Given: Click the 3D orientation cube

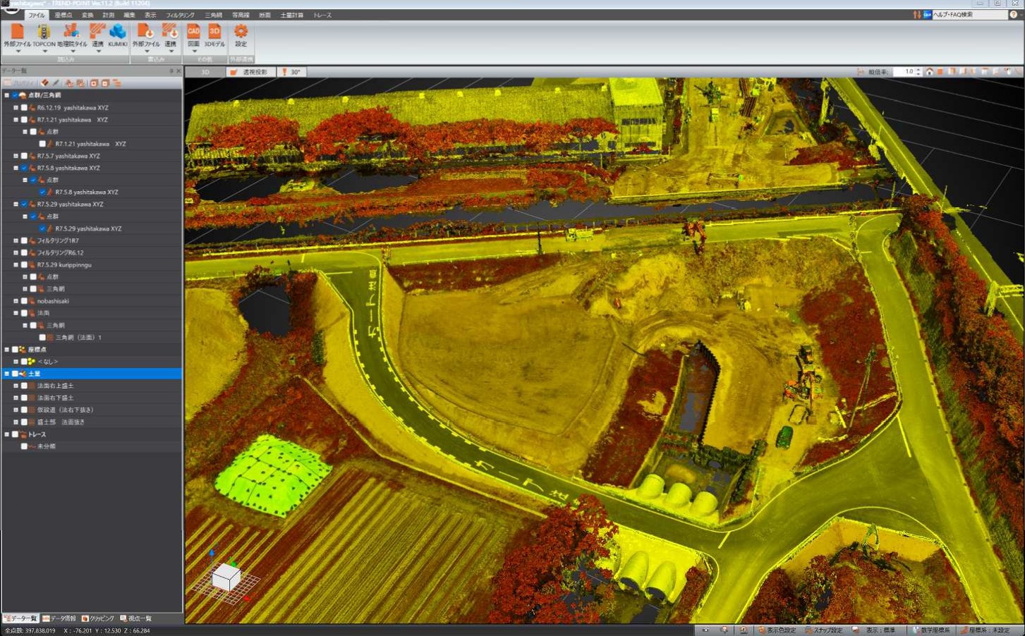Looking at the screenshot, I should point(226,577).
